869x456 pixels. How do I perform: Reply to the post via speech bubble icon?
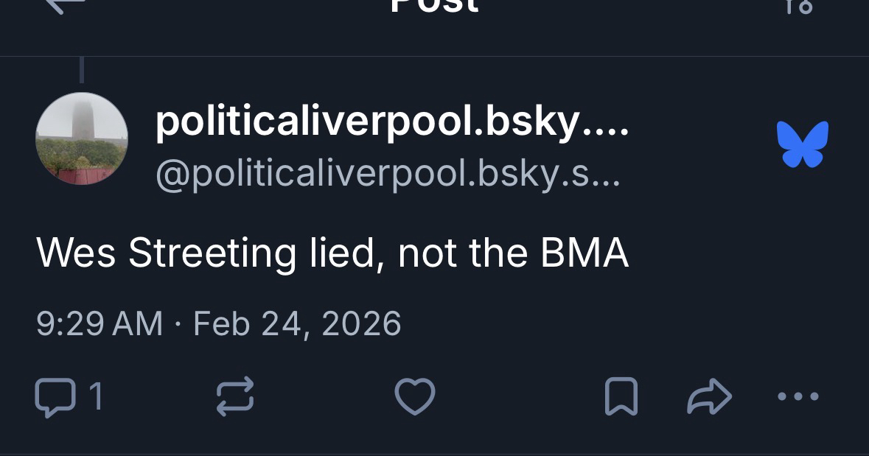point(55,397)
